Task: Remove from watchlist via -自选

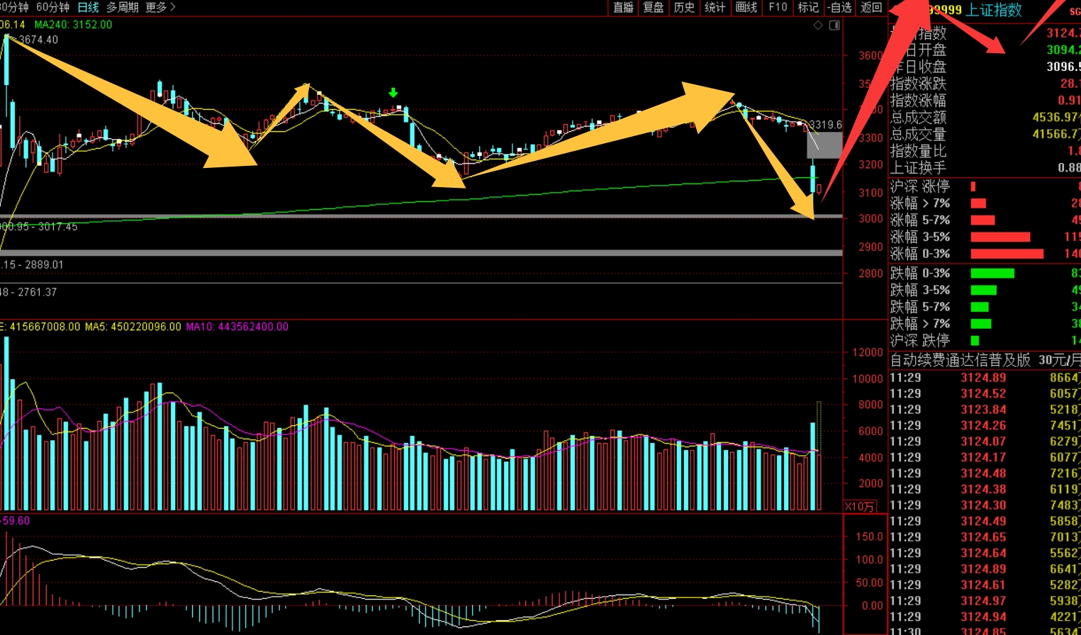Action: tap(839, 7)
